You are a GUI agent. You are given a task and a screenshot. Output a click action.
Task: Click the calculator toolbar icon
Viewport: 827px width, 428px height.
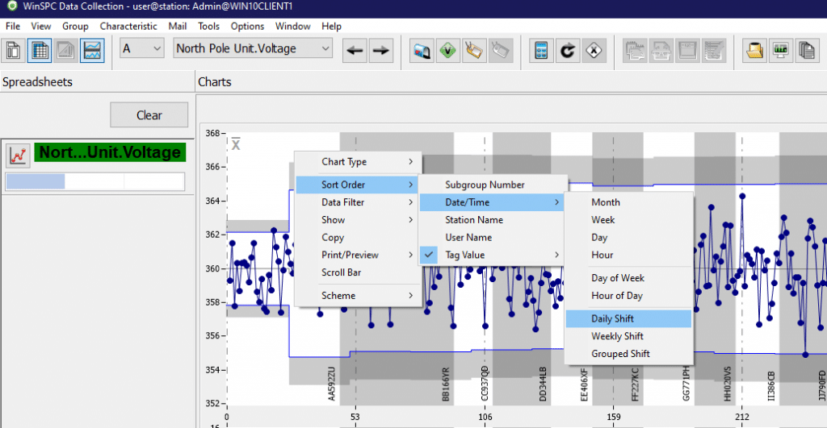coord(541,50)
